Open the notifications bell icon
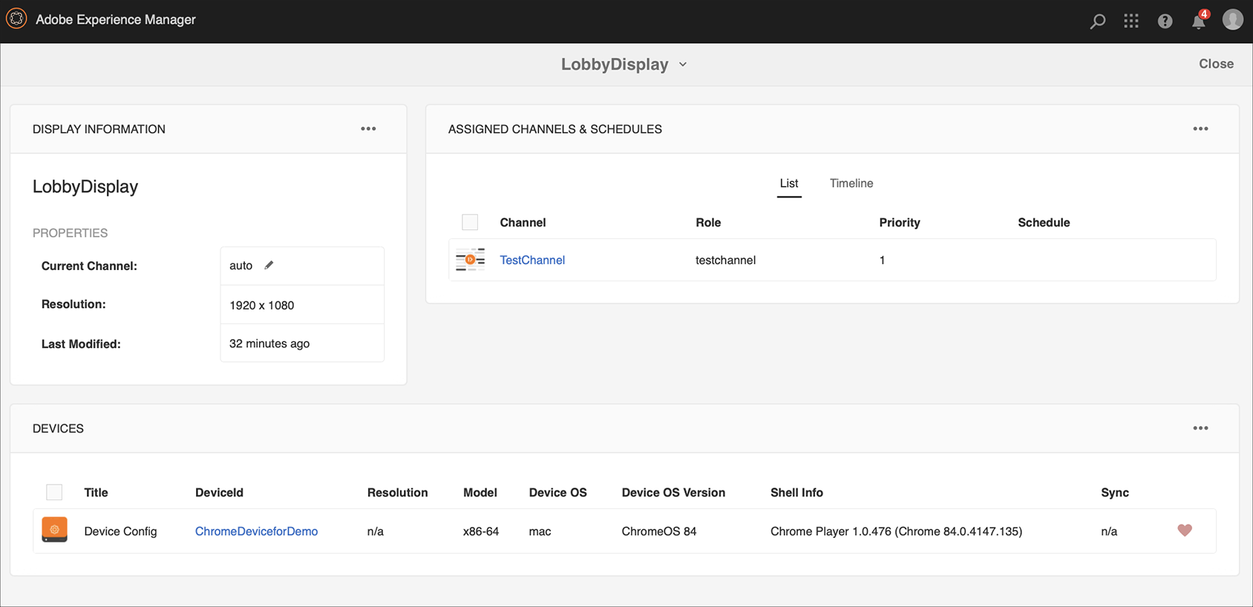1253x607 pixels. coord(1199,21)
